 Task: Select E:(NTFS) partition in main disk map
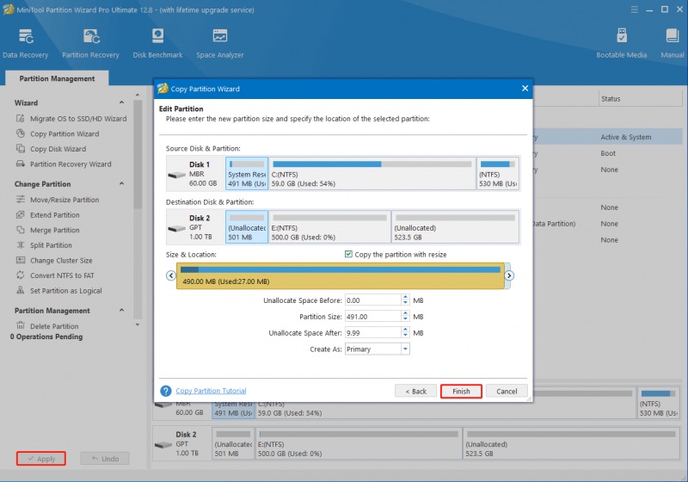359,444
